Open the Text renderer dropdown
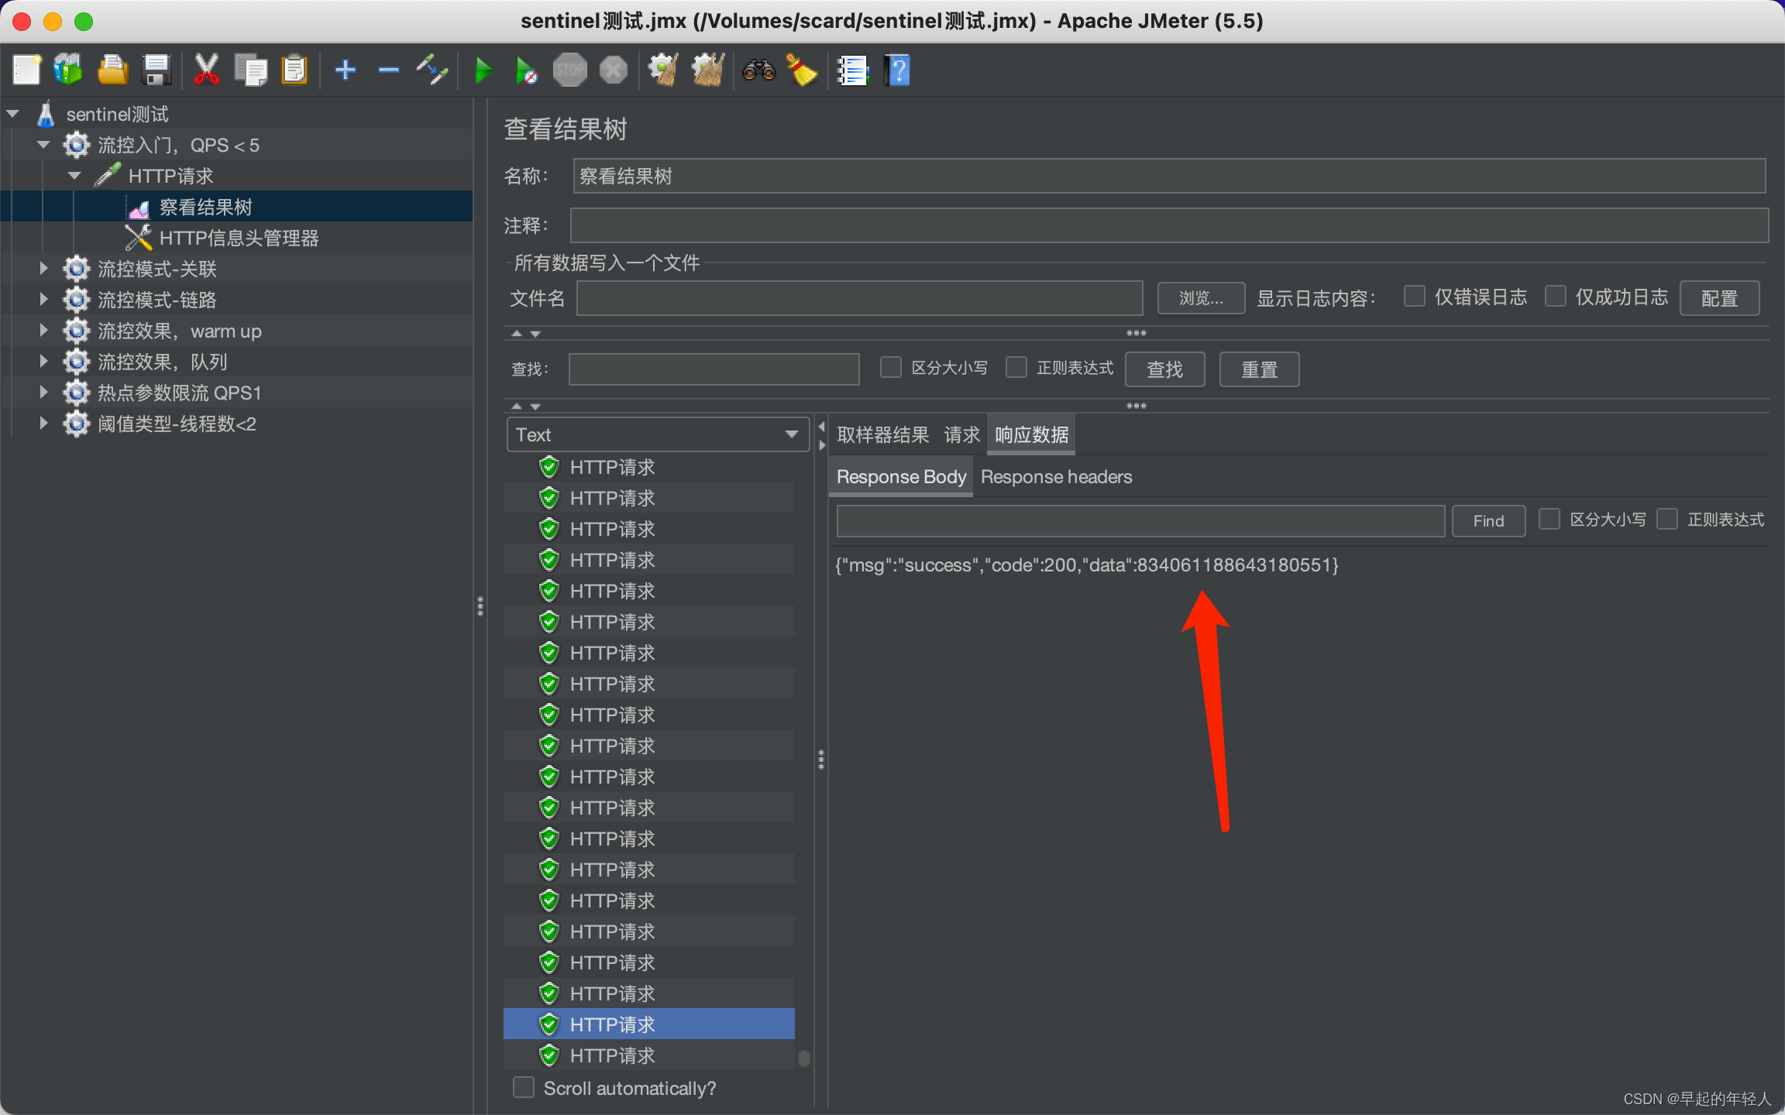1785x1115 pixels. (657, 434)
